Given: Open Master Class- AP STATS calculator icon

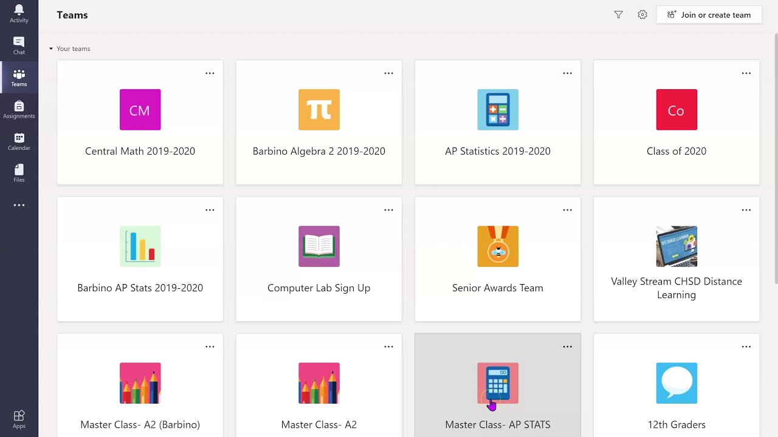Looking at the screenshot, I should 498,383.
